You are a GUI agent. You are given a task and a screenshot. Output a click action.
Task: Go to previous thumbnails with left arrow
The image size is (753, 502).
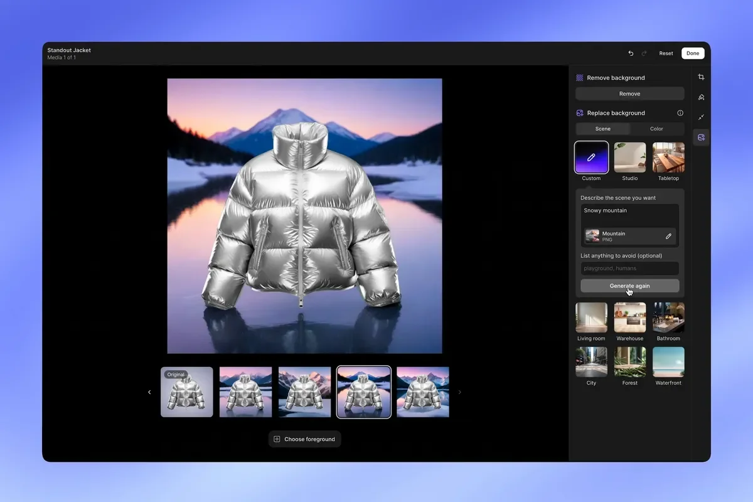click(x=149, y=392)
